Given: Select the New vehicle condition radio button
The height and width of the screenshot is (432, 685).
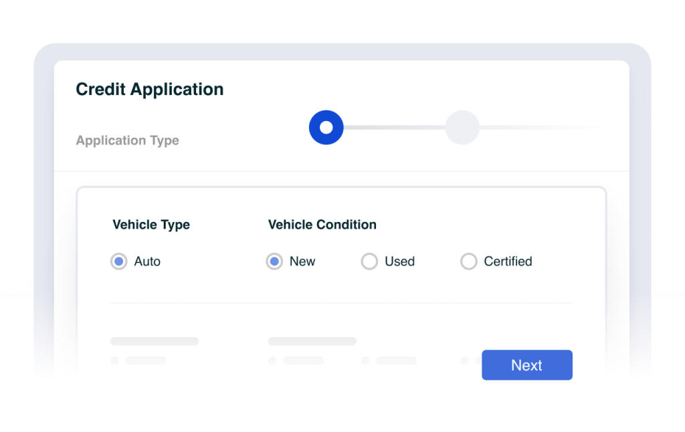Looking at the screenshot, I should 274,261.
